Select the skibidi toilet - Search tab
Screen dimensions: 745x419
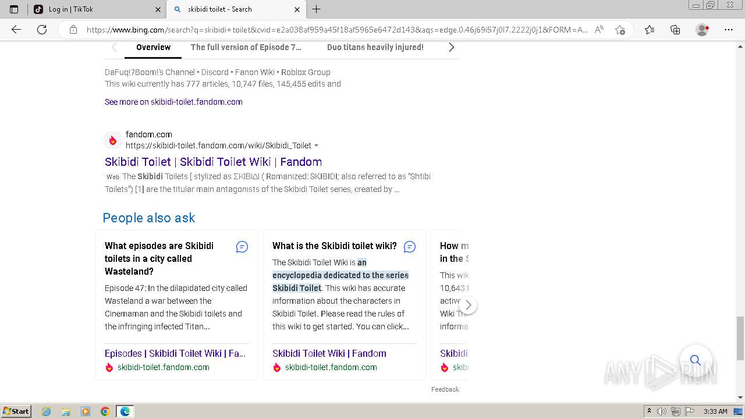coord(236,9)
